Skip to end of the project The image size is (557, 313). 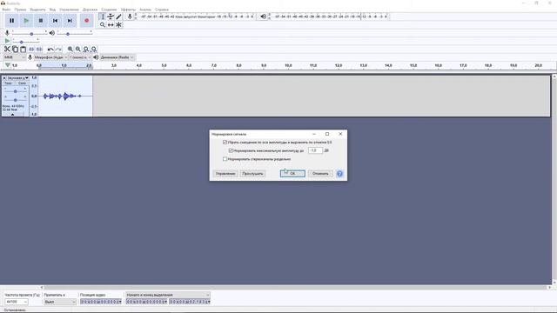click(x=70, y=21)
